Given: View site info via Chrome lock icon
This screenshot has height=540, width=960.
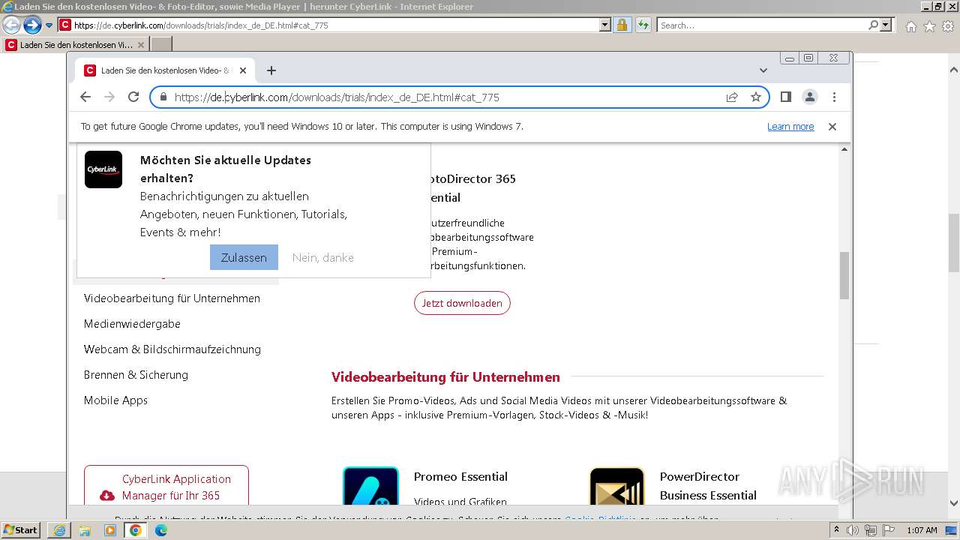Looking at the screenshot, I should (163, 97).
